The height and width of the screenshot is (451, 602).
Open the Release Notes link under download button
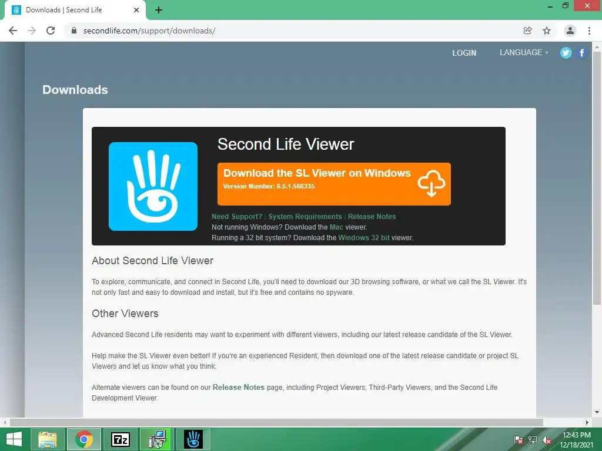pos(372,217)
